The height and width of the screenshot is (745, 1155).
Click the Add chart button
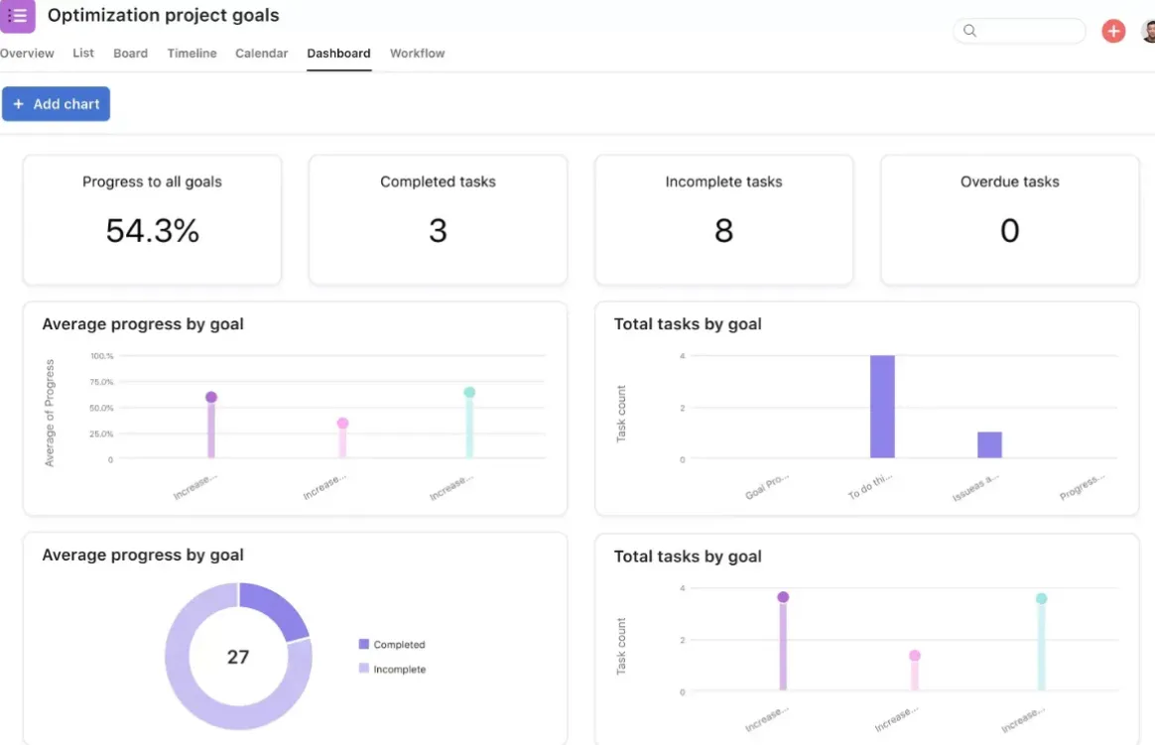[56, 104]
